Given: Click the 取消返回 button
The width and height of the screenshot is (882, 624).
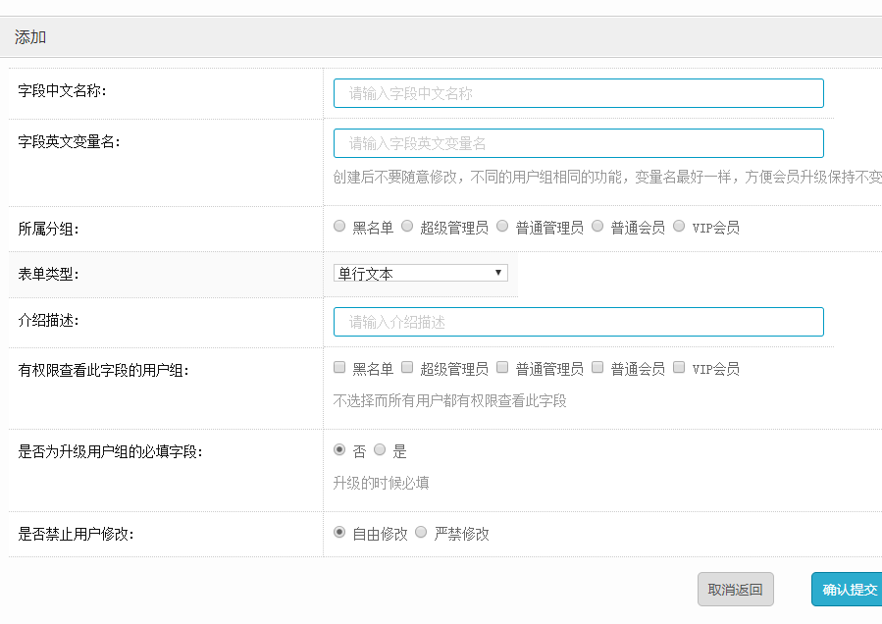Looking at the screenshot, I should 735,589.
